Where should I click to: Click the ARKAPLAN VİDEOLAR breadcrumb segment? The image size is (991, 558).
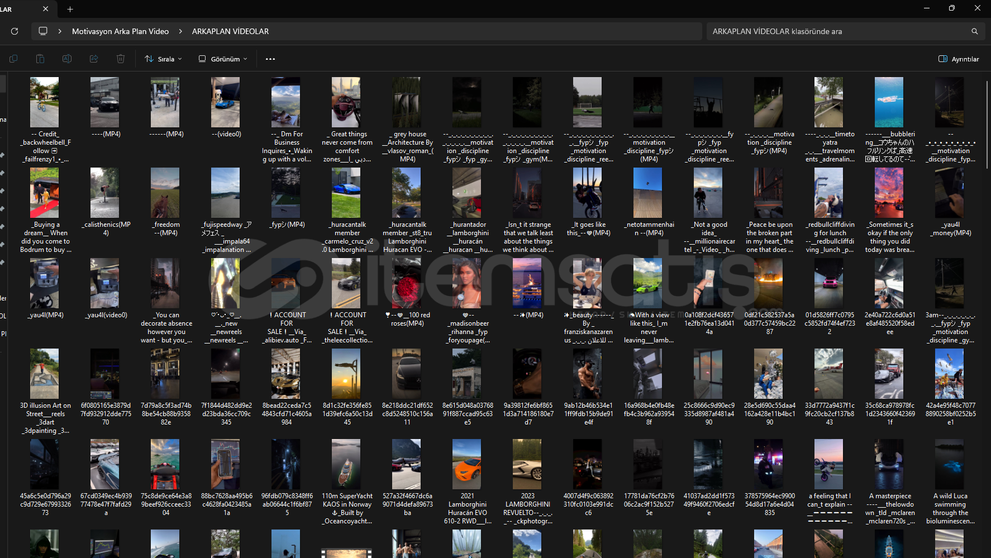230,31
